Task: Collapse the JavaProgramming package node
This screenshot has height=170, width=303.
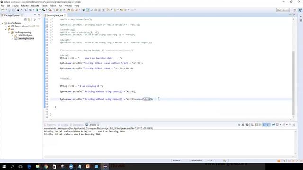Action: pyautogui.click(x=9, y=32)
